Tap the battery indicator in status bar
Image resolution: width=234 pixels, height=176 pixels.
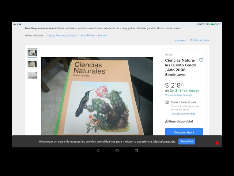[212, 24]
